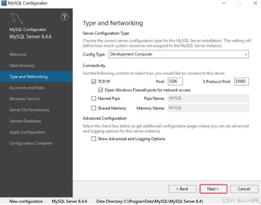Open the help question mark icon
The image size is (261, 205).
tap(64, 17)
